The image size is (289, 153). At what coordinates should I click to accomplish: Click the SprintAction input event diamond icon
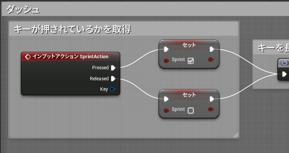point(28,57)
